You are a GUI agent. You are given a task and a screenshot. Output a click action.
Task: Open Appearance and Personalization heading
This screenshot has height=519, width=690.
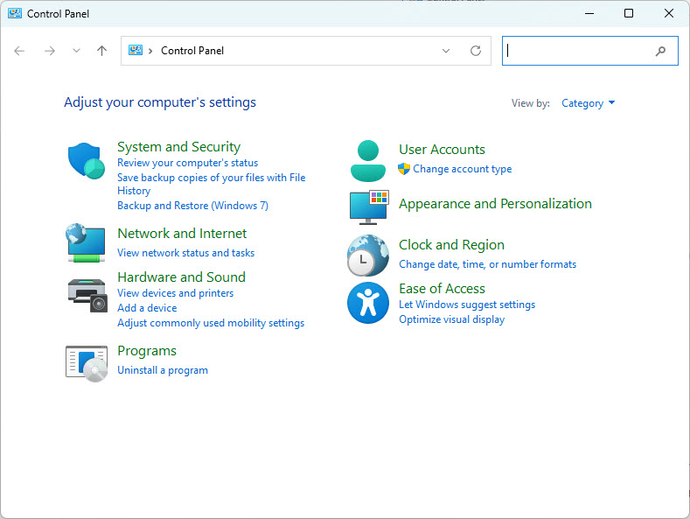(495, 204)
